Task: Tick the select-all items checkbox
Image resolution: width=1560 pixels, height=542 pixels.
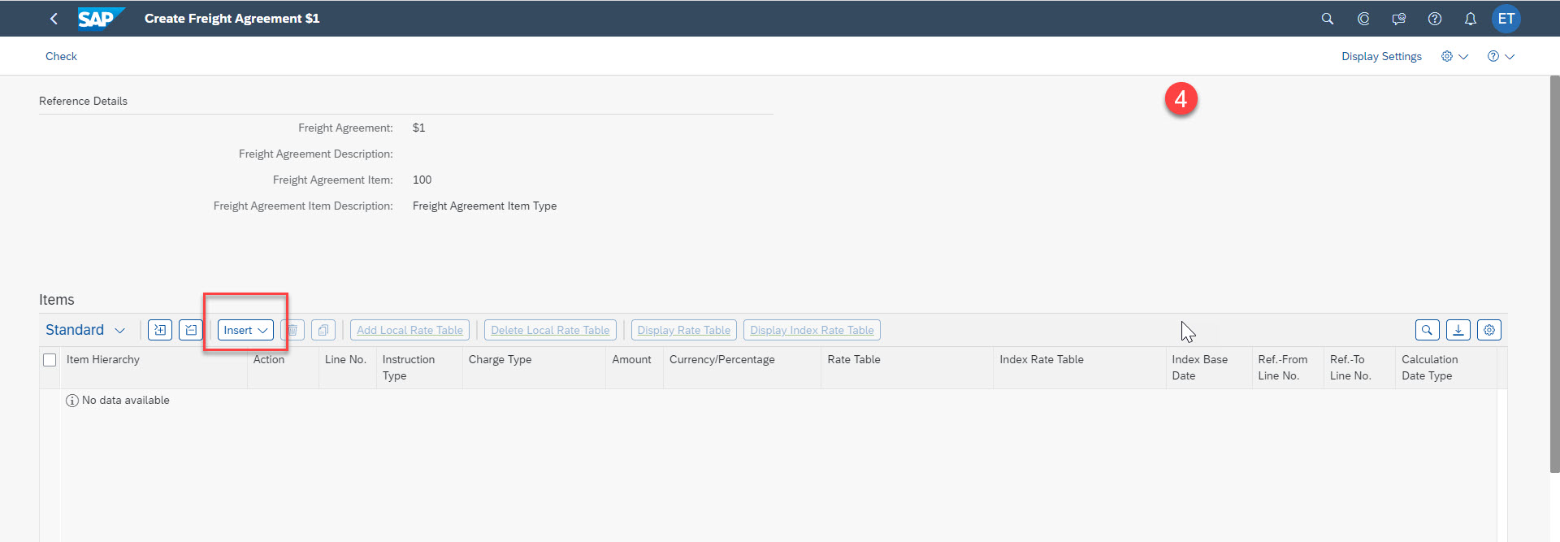Action: [50, 360]
